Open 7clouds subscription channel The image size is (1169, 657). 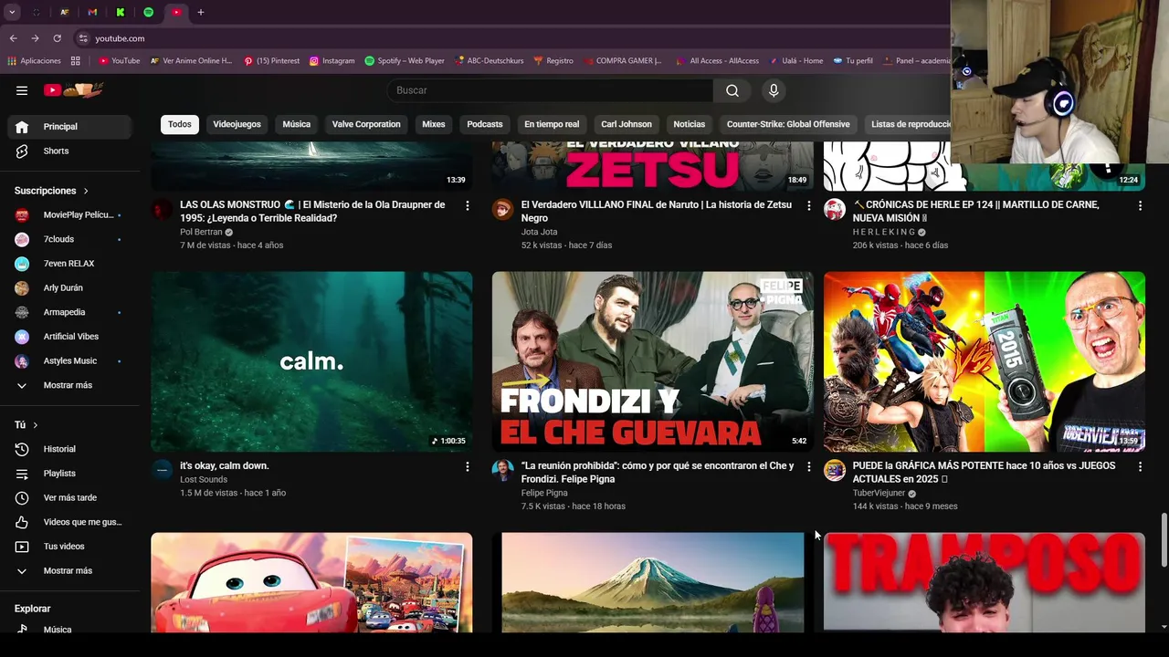click(x=69, y=239)
